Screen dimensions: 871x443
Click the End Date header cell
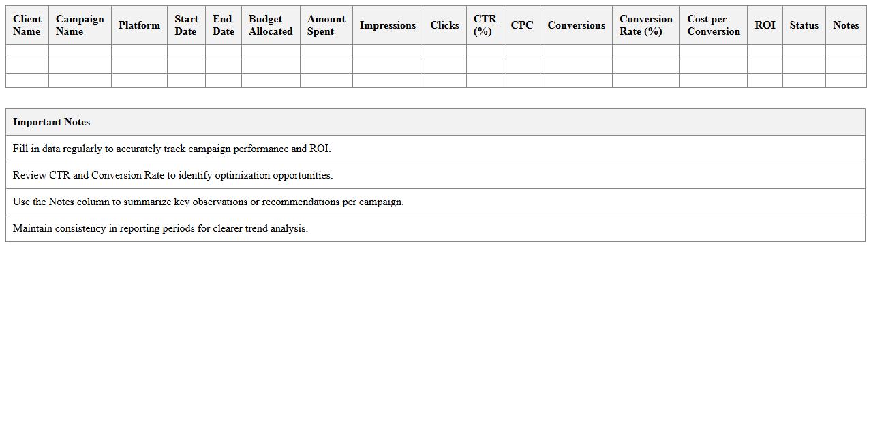(223, 25)
